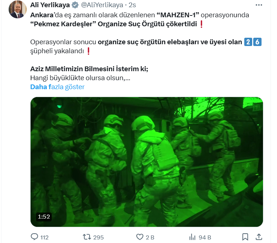
Task: Open the reply comment icon
Action: point(34,237)
